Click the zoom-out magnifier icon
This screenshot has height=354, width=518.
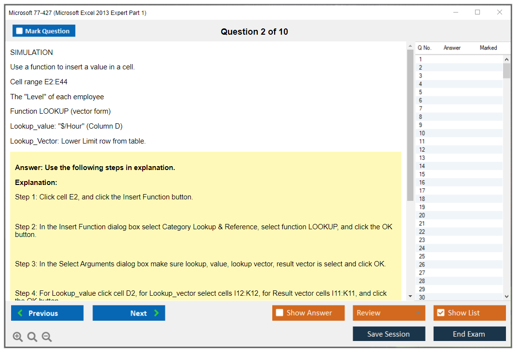pyautogui.click(x=47, y=337)
